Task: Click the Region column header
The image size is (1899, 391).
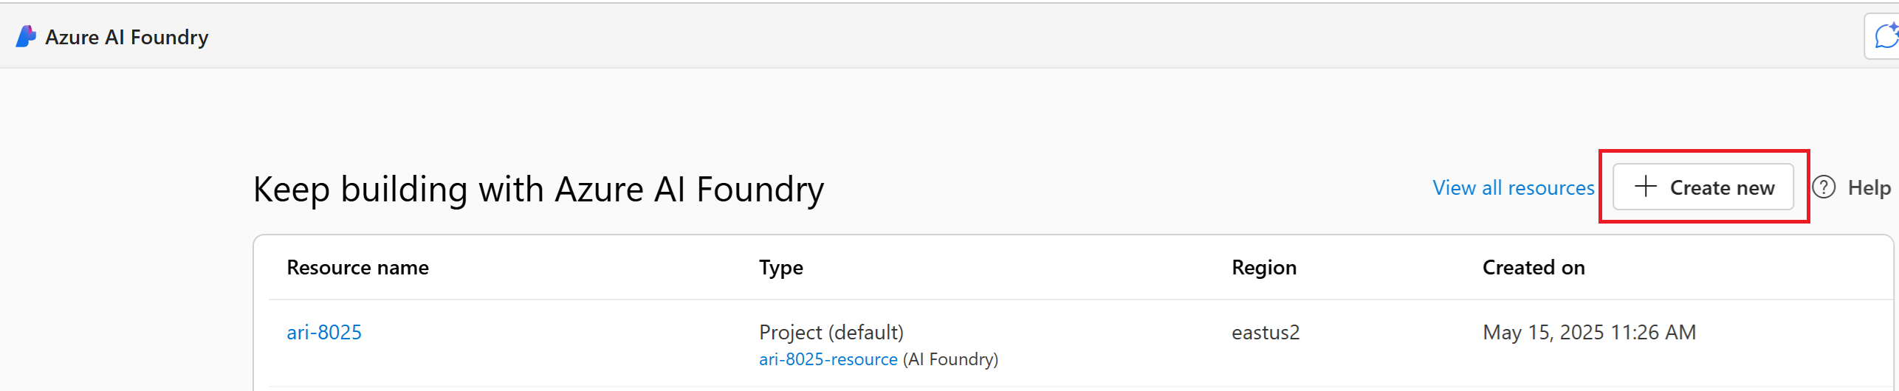Action: pyautogui.click(x=1263, y=267)
